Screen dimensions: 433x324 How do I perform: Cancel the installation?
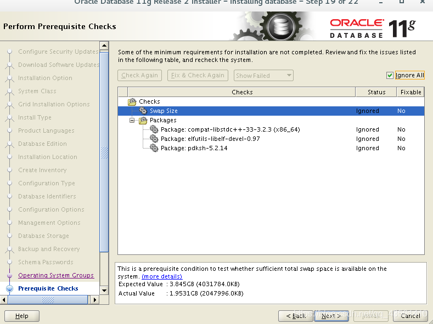(410, 316)
